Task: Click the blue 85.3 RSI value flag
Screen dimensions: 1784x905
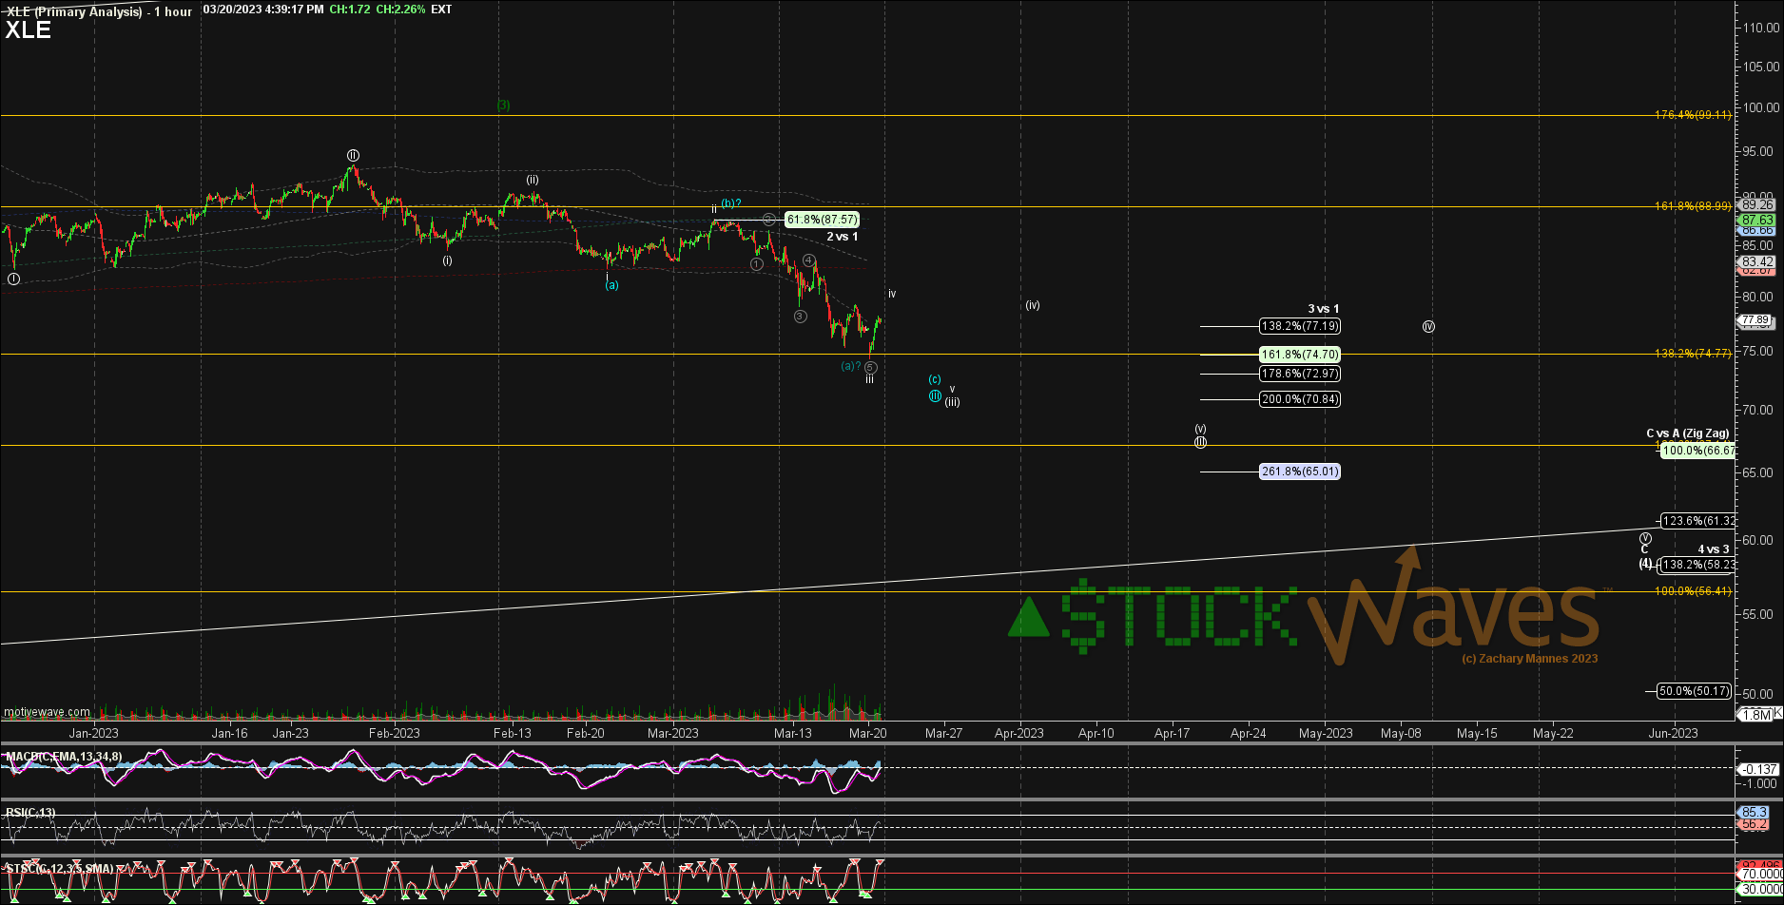Action: pos(1754,812)
